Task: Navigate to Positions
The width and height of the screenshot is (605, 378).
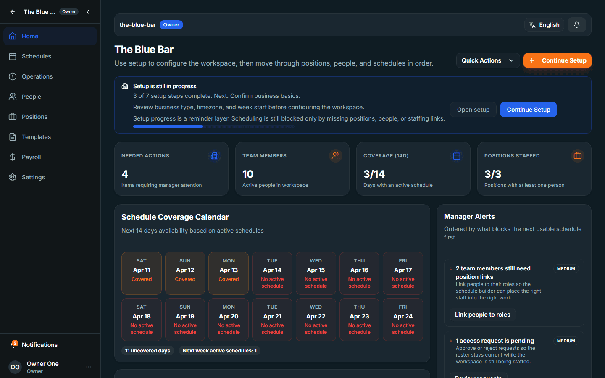Action: pyautogui.click(x=50, y=117)
